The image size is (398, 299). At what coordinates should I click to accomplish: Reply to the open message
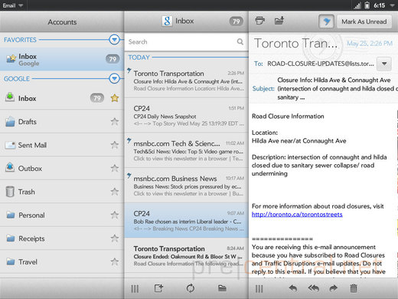(x=293, y=288)
